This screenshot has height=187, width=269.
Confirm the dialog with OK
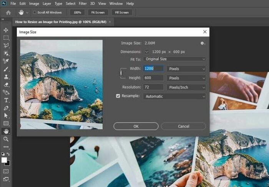[136, 126]
